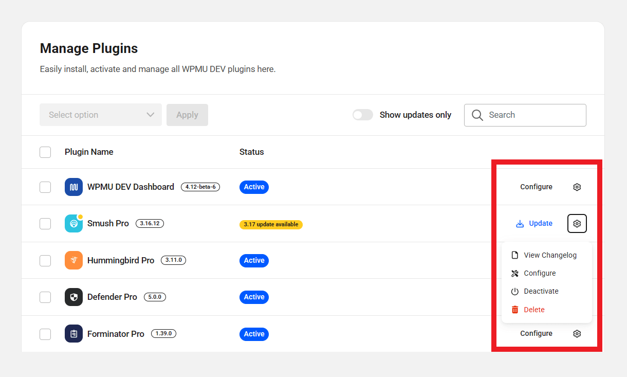This screenshot has width=627, height=377.
Task: Click the Plugin Name column header
Action: click(89, 152)
